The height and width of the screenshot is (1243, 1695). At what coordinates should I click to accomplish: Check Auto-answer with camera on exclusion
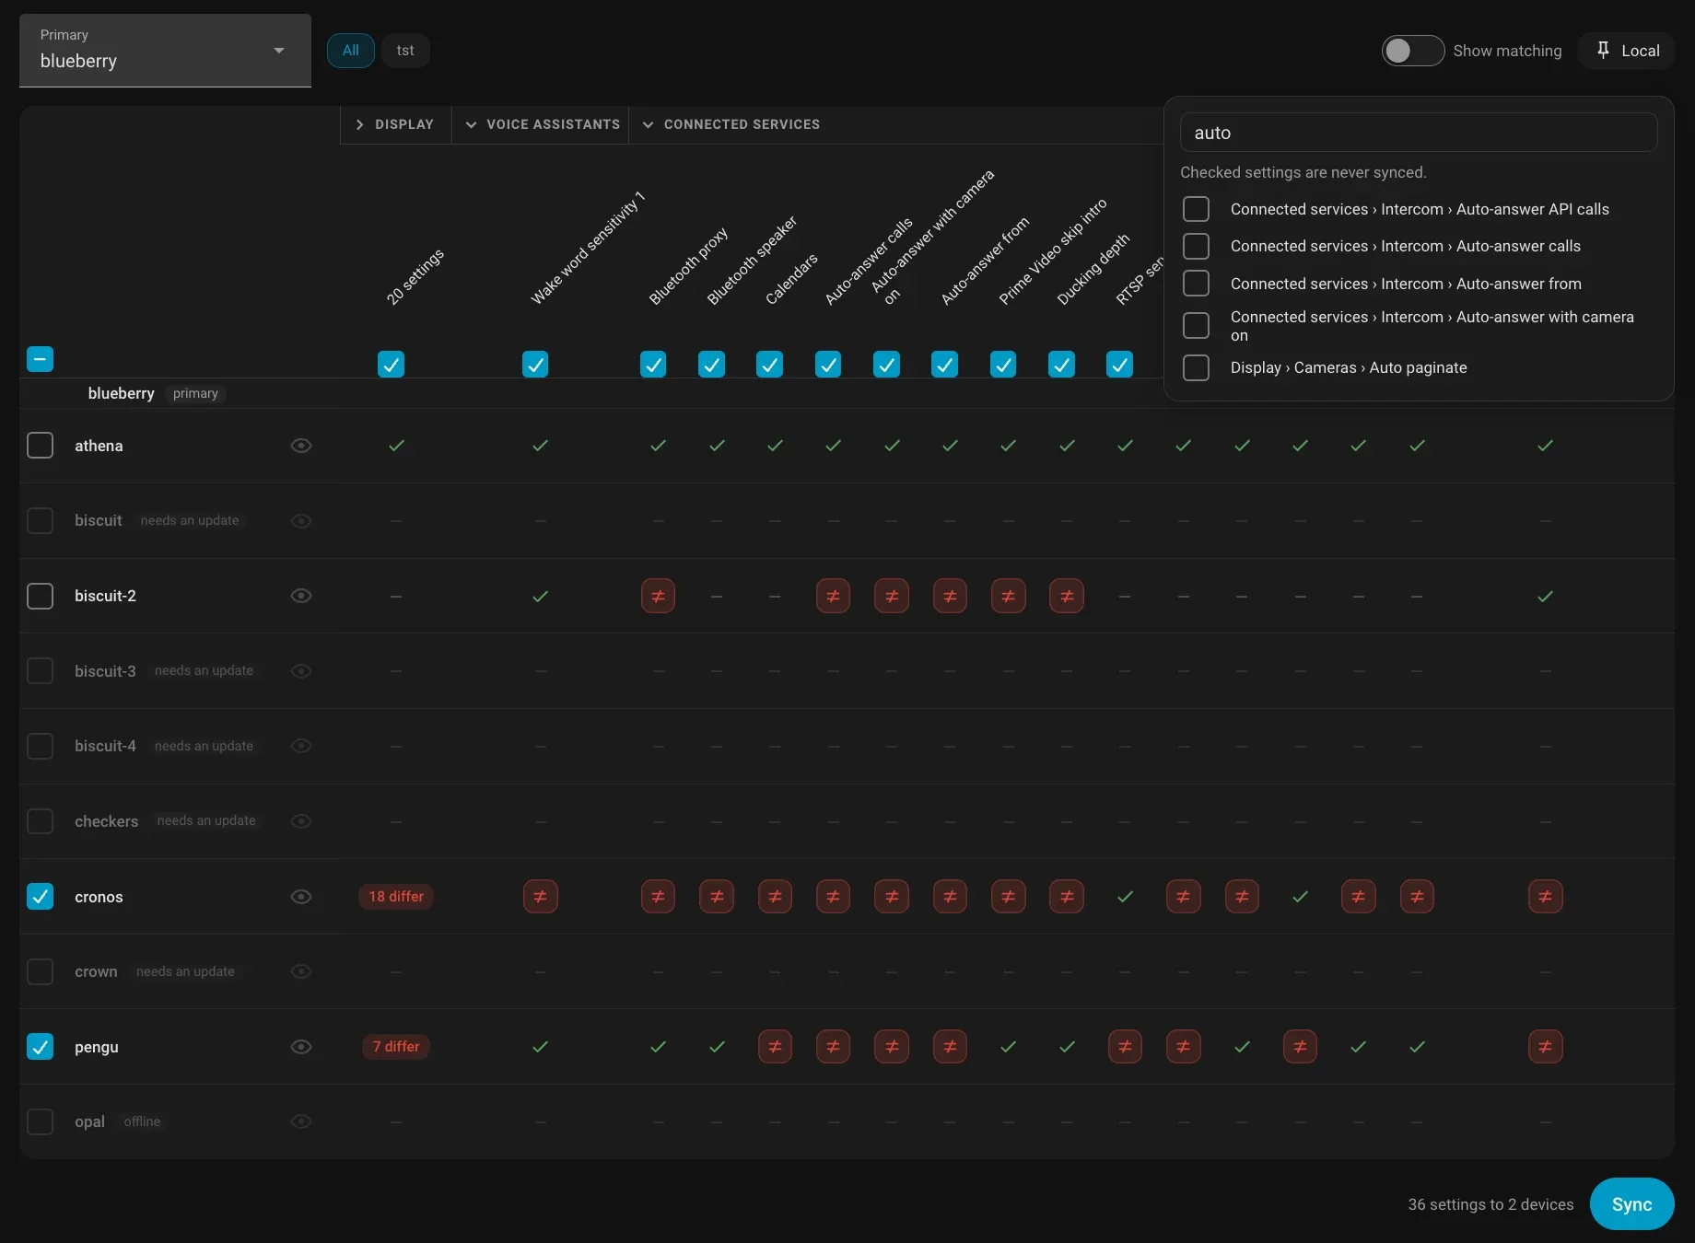(1196, 325)
